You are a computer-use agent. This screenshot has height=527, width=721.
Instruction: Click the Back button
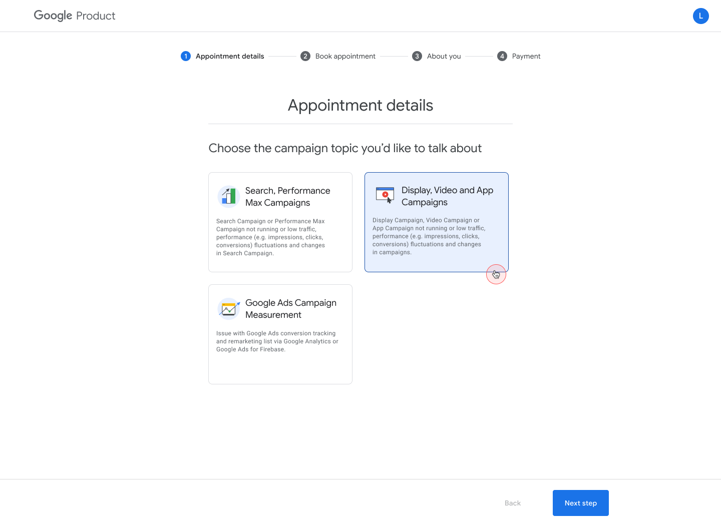(x=513, y=503)
